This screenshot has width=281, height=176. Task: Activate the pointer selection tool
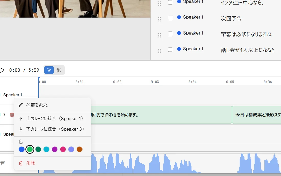(x=49, y=70)
